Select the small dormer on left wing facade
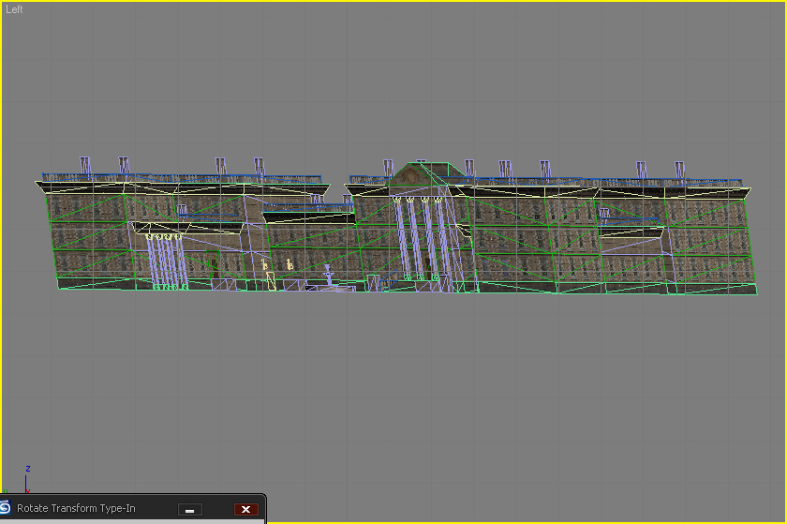The image size is (787, 524). point(182,211)
